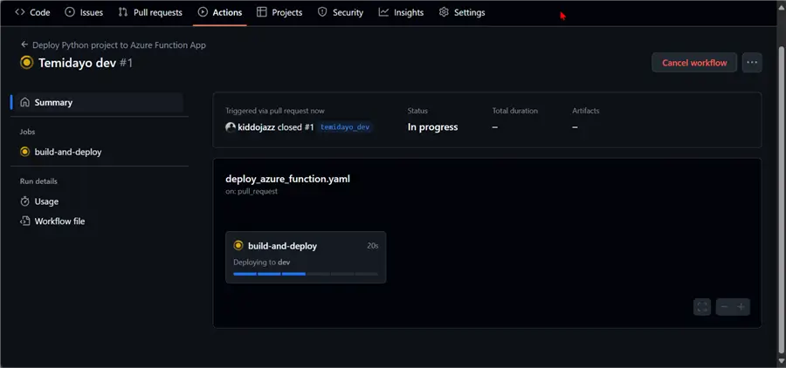
Task: Click the kiddojazz username link
Action: coord(256,127)
